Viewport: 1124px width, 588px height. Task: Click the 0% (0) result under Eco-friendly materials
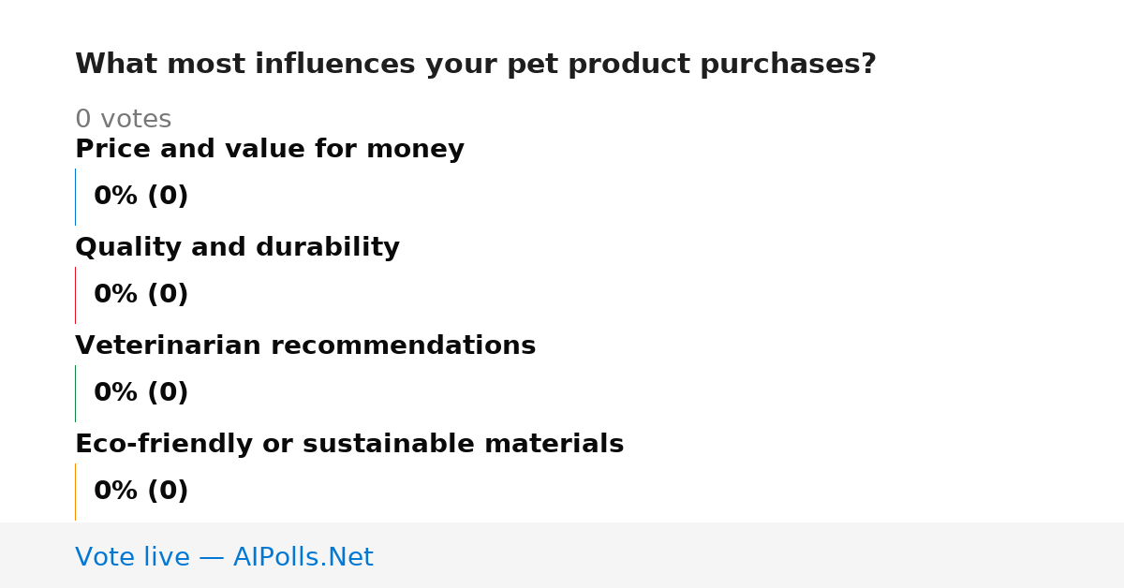[x=141, y=492]
